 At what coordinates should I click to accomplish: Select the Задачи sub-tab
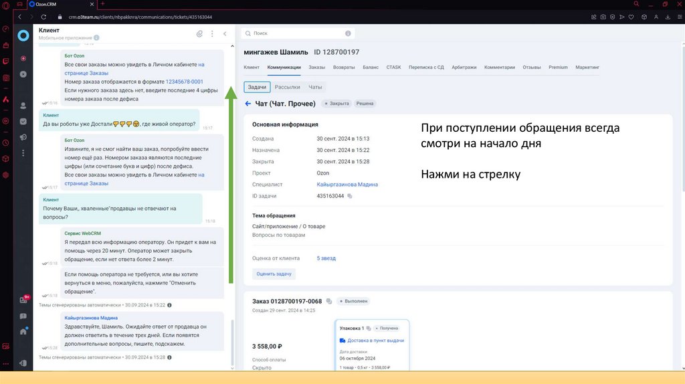click(x=257, y=87)
